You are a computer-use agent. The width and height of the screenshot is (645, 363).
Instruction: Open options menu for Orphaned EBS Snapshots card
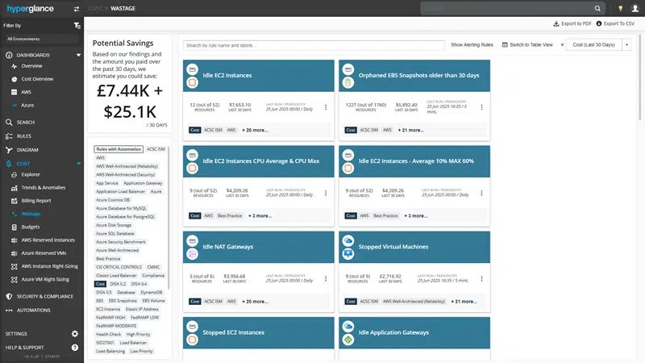click(x=481, y=107)
